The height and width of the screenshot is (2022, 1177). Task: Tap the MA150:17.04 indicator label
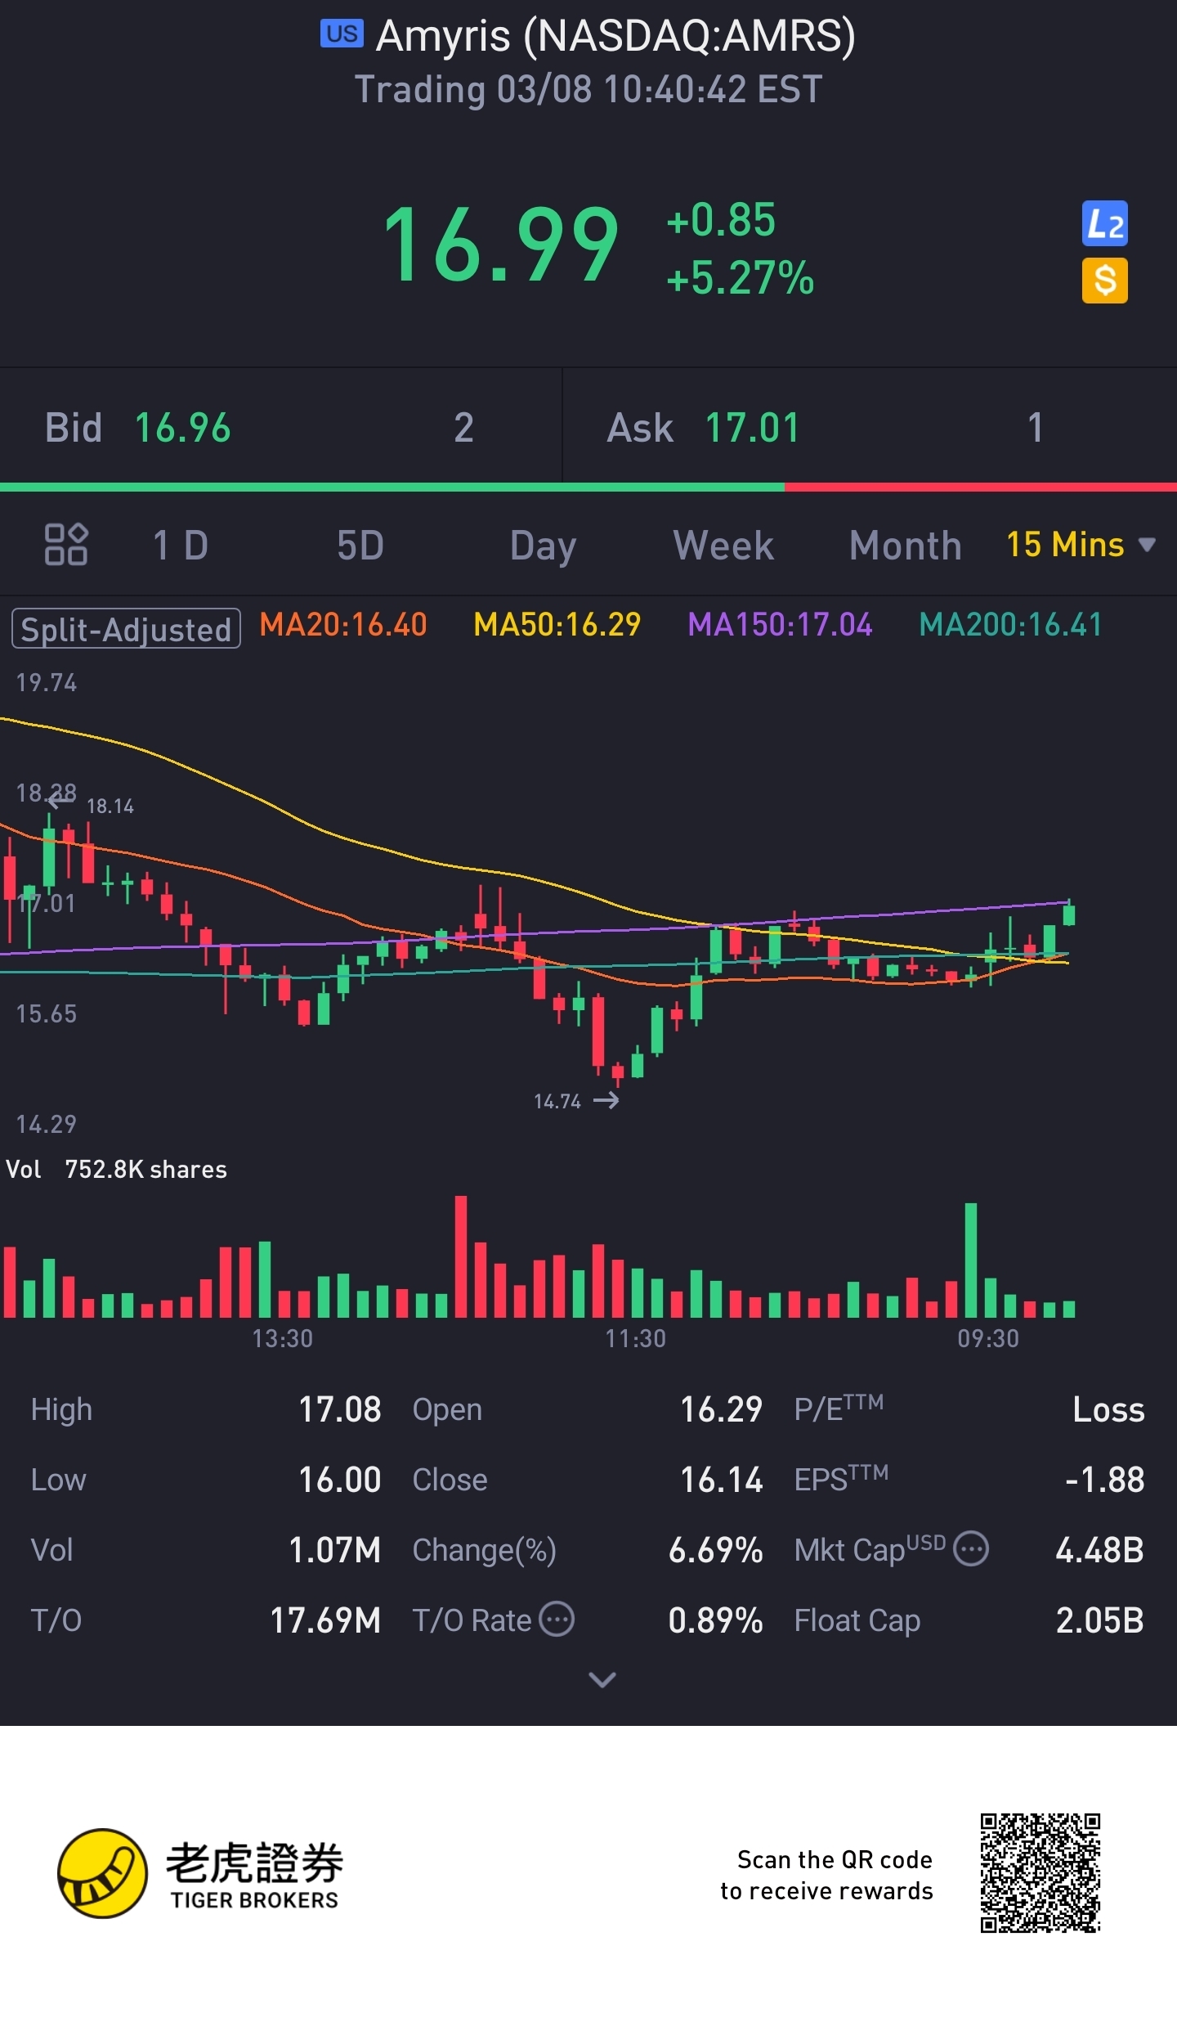pyautogui.click(x=780, y=625)
